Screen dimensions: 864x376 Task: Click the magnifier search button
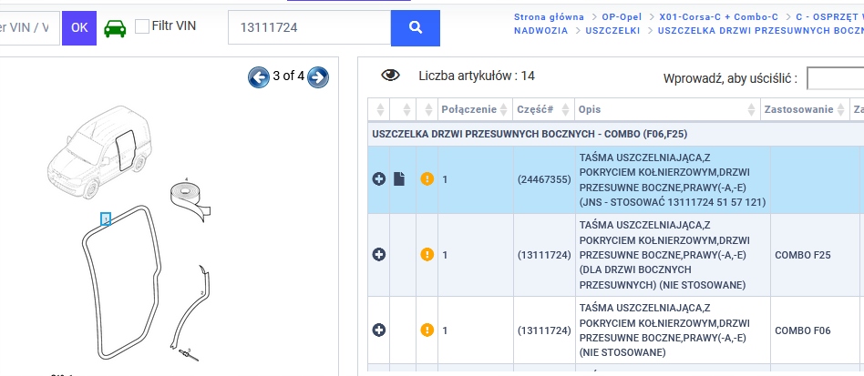click(x=416, y=27)
